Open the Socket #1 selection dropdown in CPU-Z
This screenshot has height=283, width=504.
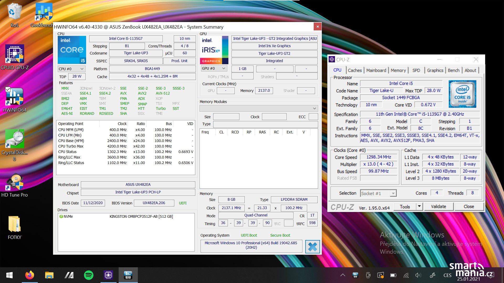(378, 193)
